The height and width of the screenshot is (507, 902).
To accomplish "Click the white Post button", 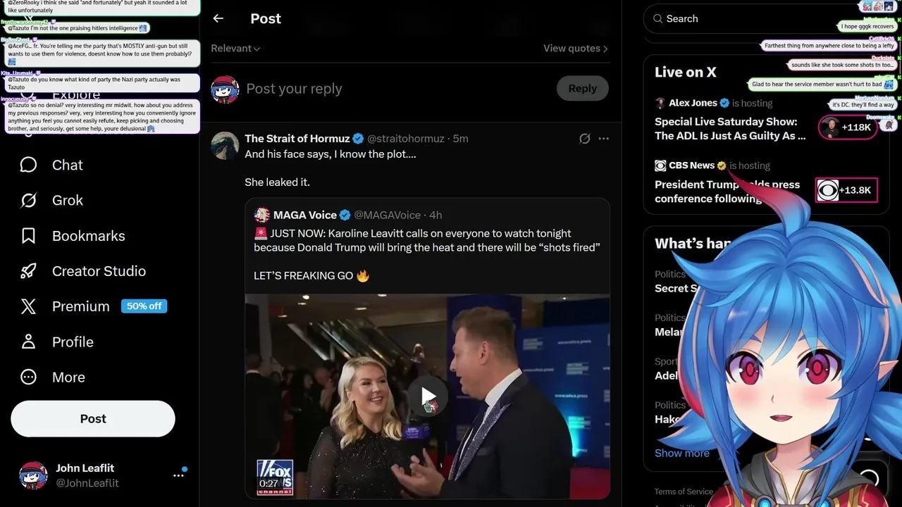I will (93, 419).
